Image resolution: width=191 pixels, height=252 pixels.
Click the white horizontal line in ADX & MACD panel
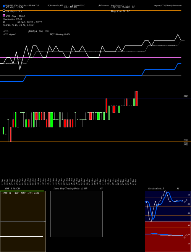coord(21,236)
